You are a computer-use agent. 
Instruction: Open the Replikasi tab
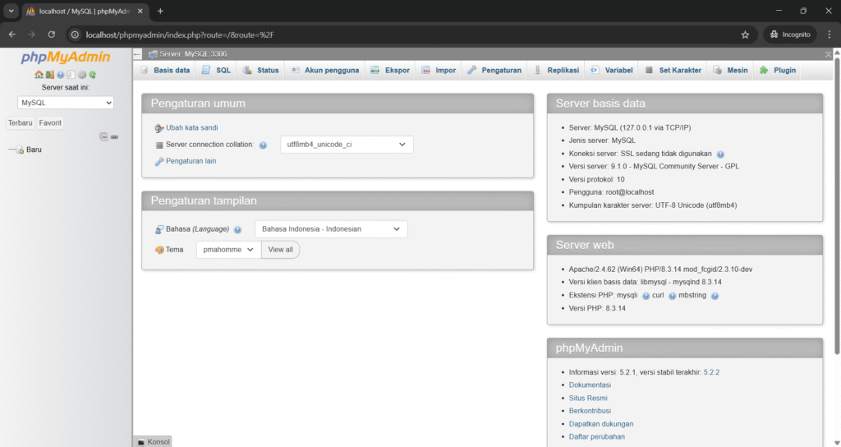[556, 71]
